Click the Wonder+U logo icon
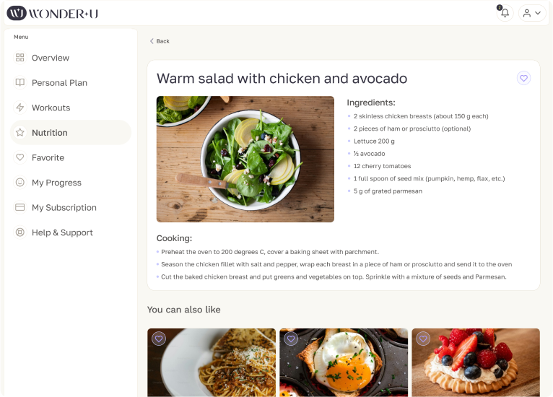 [17, 13]
